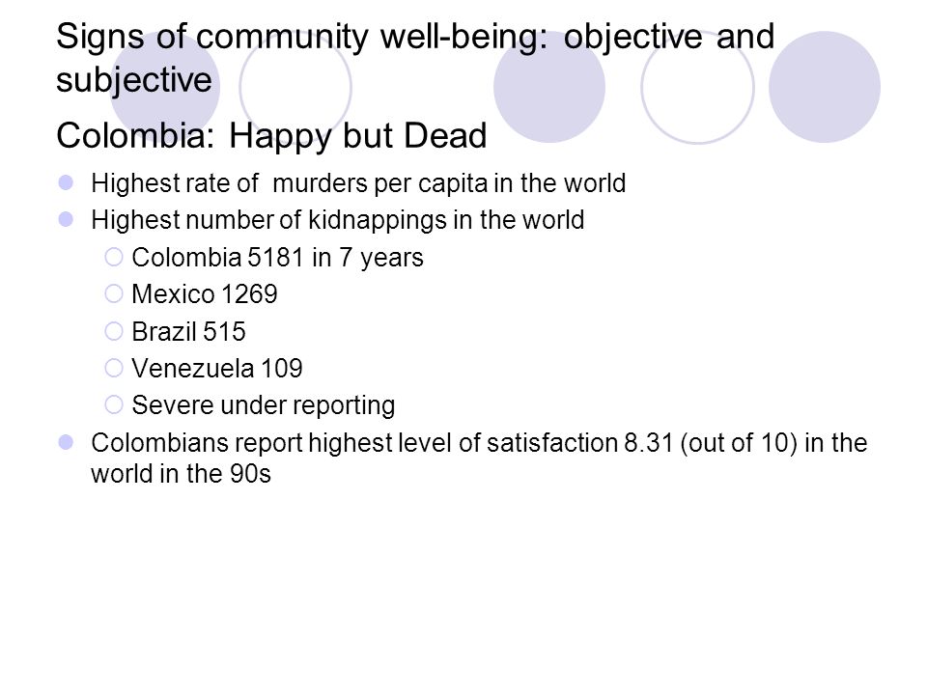Click the line "Highest rate of murders per capita"
This screenshot has height=695, width=927.
pyautogui.click(x=358, y=183)
